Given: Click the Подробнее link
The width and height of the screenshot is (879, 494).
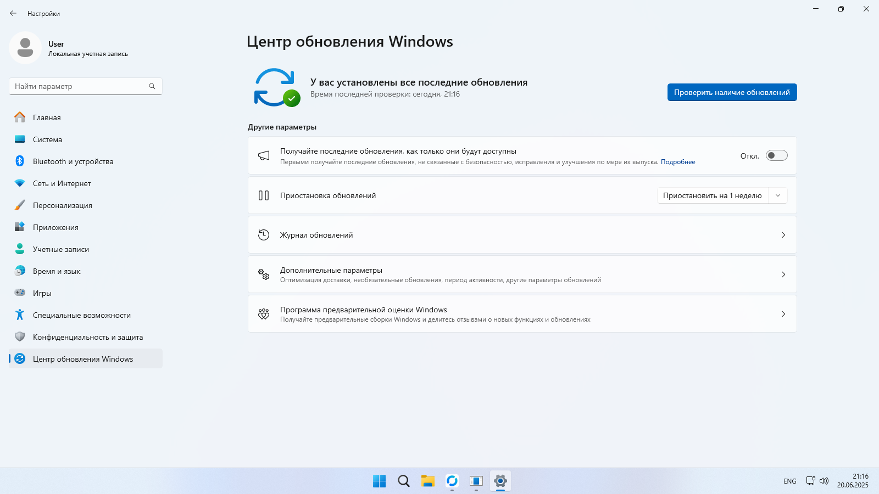Looking at the screenshot, I should (x=678, y=162).
